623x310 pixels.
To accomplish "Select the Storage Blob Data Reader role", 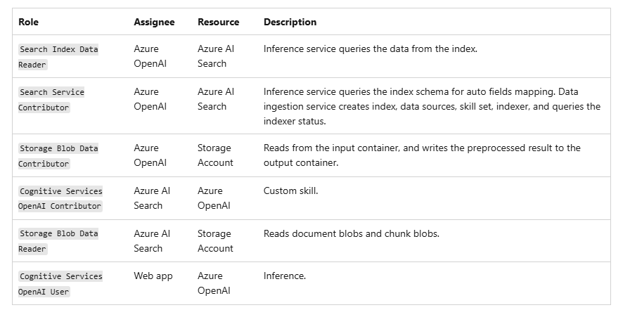I will (58, 241).
